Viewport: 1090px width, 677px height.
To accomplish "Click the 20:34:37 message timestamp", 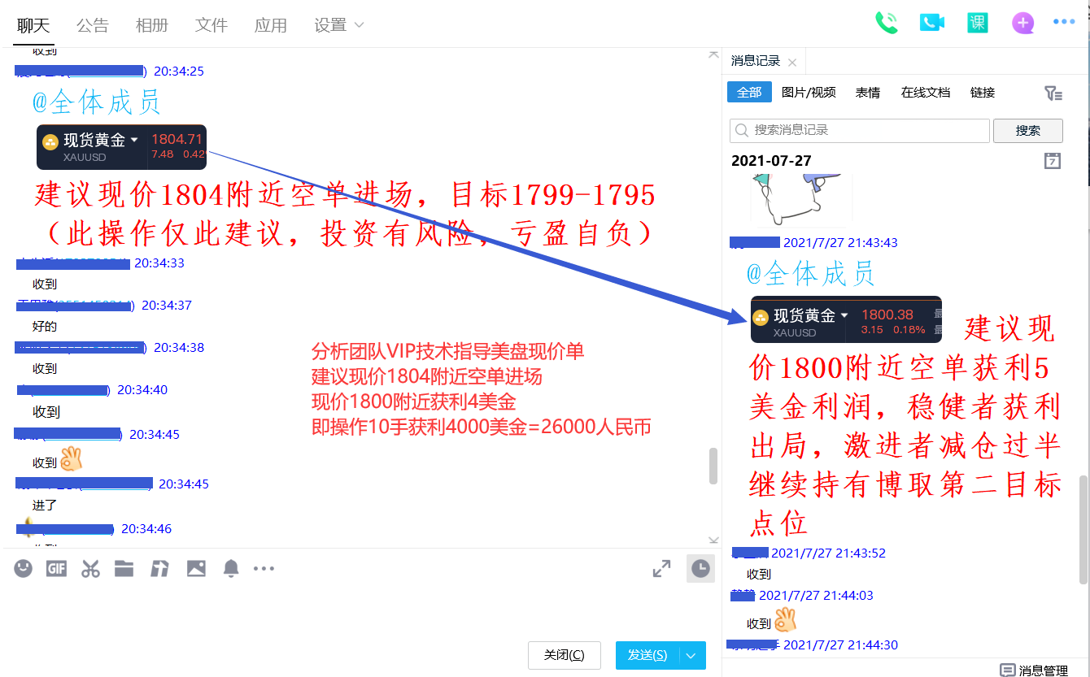I will click(167, 305).
